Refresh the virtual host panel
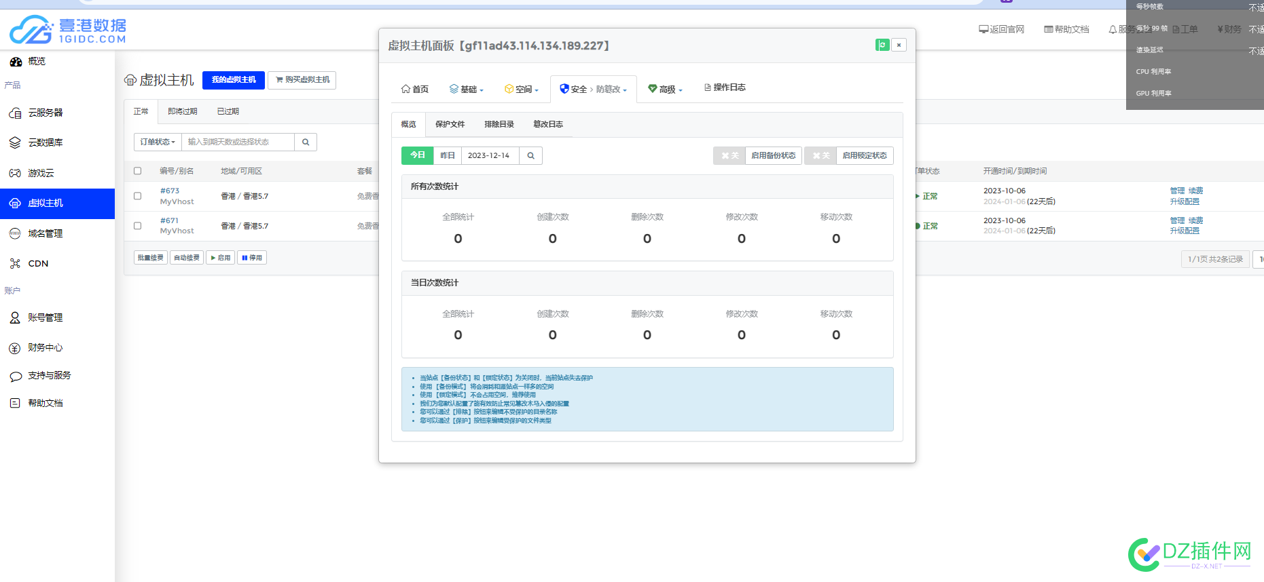The height and width of the screenshot is (582, 1264). point(882,45)
